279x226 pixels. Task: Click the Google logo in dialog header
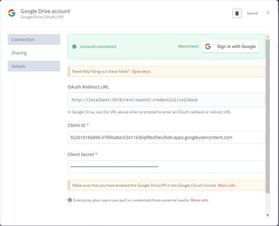point(12,13)
